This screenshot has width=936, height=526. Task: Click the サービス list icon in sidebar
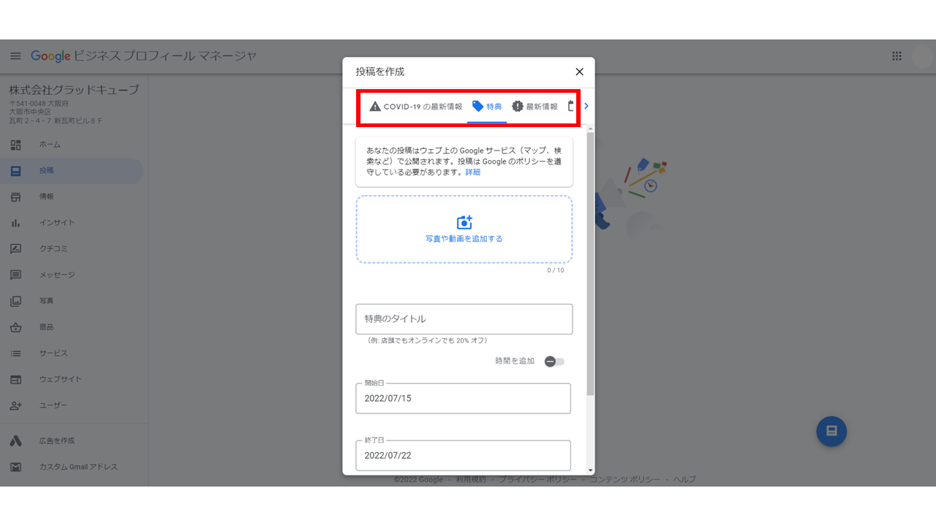(15, 354)
